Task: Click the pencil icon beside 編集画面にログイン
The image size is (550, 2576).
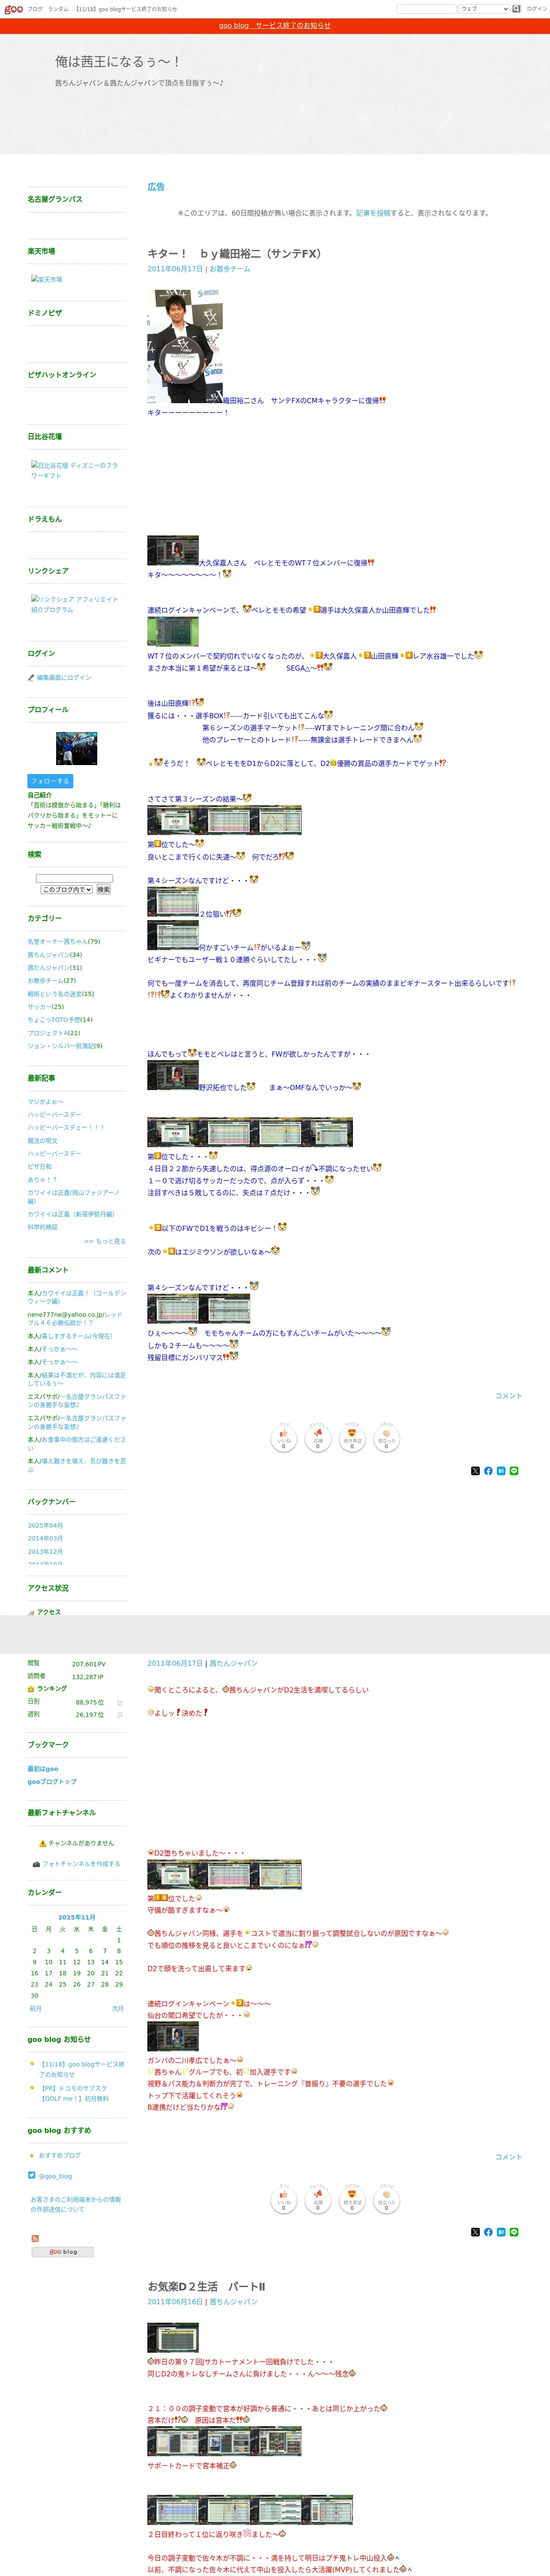Action: coord(31,678)
